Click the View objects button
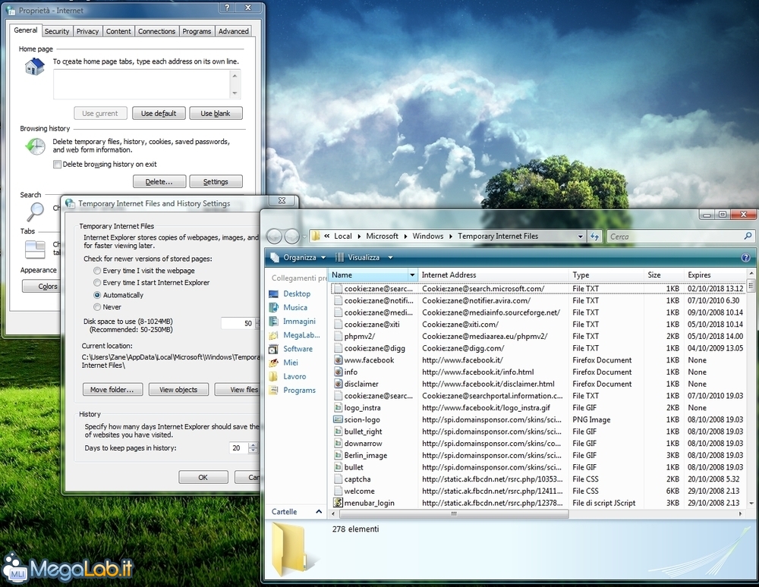The width and height of the screenshot is (759, 587). point(178,389)
